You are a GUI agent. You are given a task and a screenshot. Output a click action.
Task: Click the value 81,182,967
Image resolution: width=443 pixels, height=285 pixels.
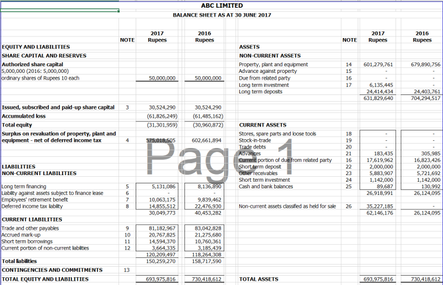[162, 228]
